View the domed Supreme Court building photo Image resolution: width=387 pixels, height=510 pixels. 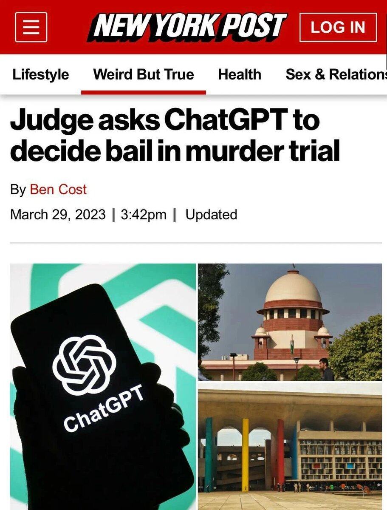pos(290,322)
